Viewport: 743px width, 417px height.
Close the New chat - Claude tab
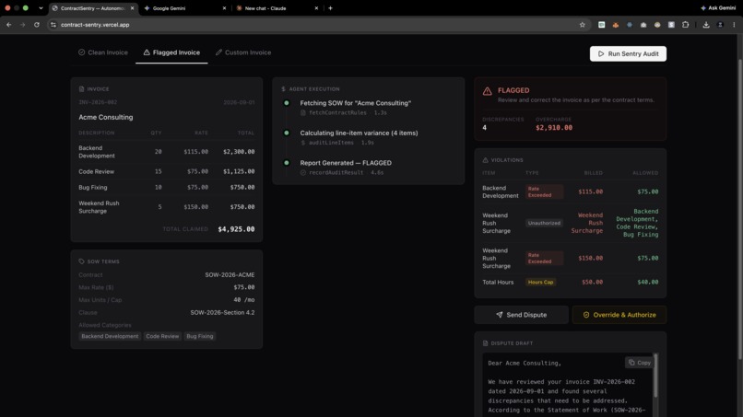pos(316,8)
